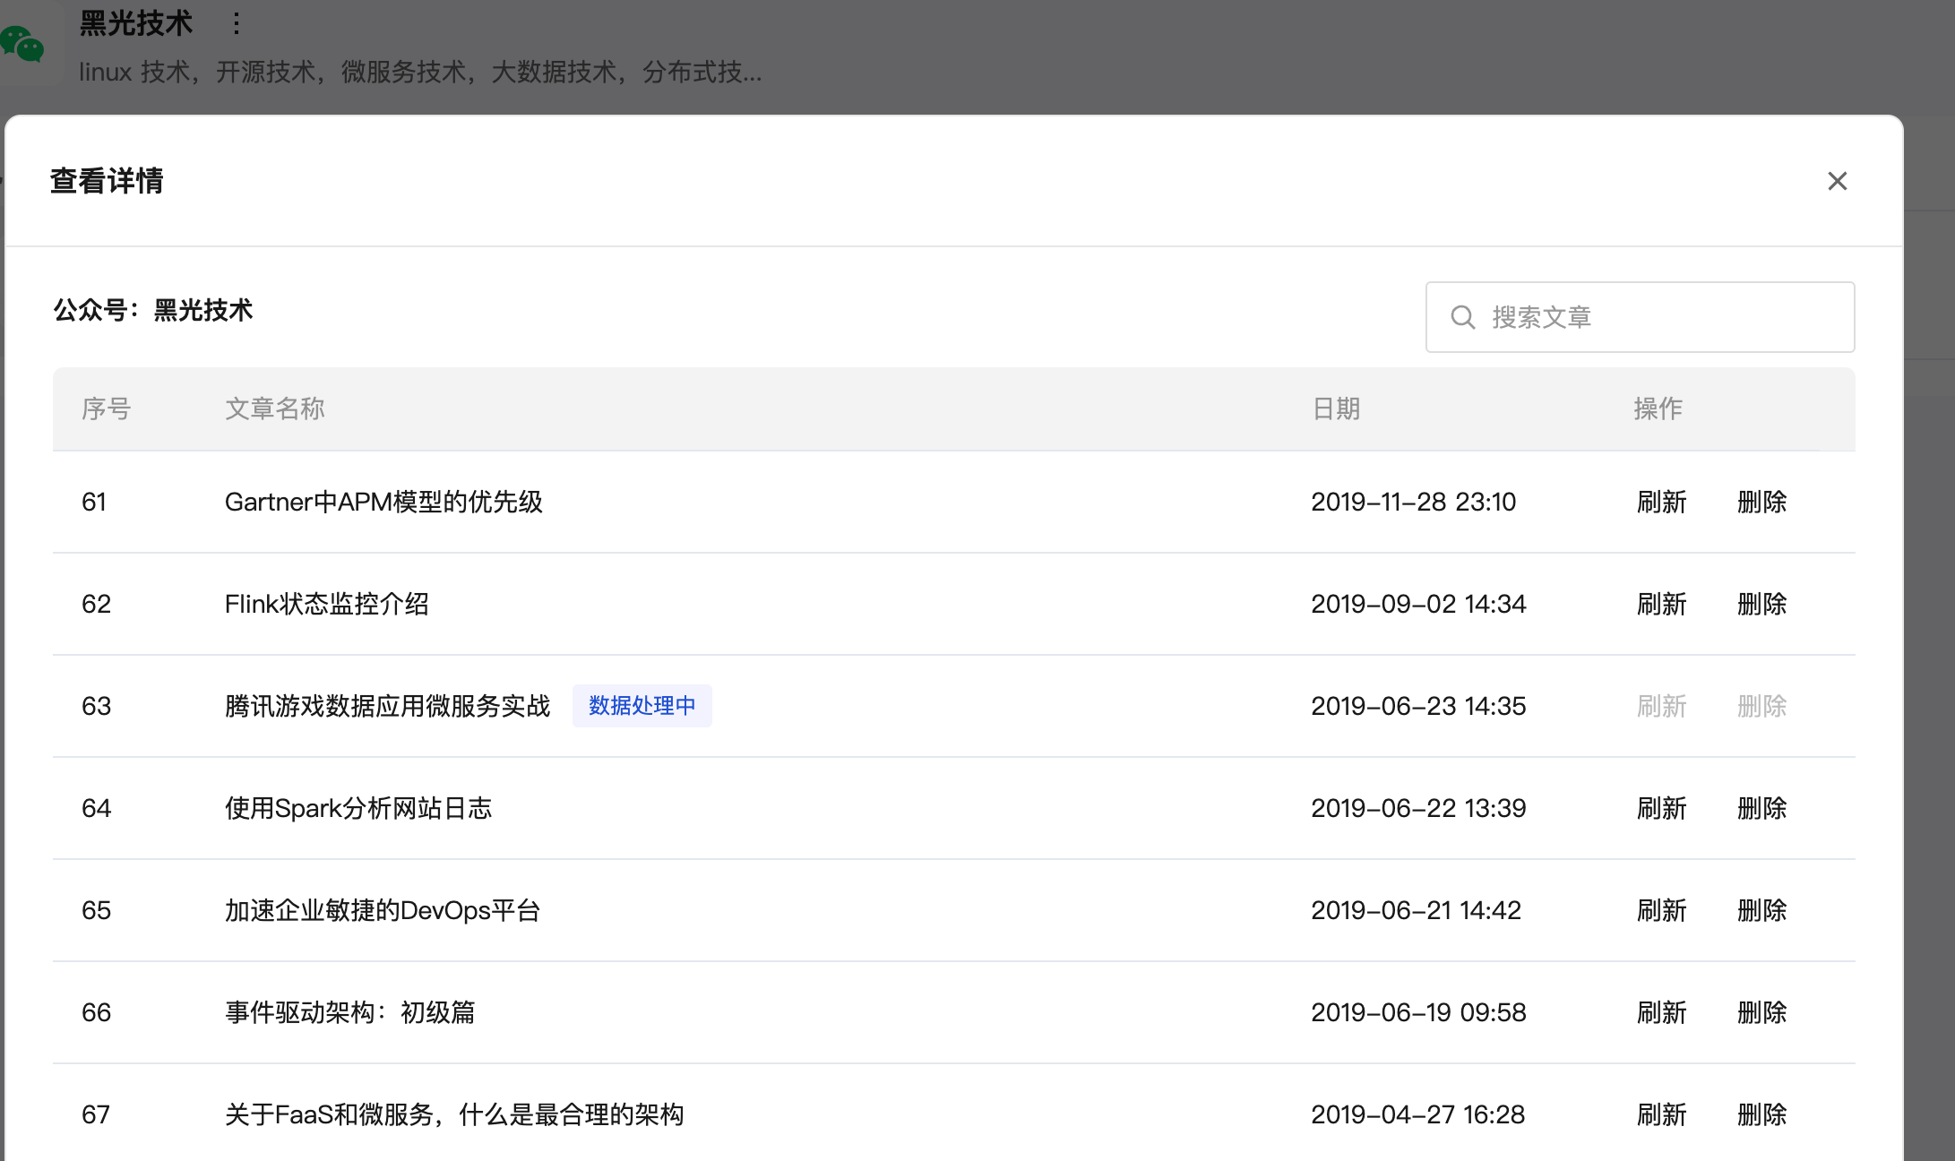Click 黑光技术 account name in background page
Image resolution: width=1955 pixels, height=1161 pixels.
tap(135, 23)
